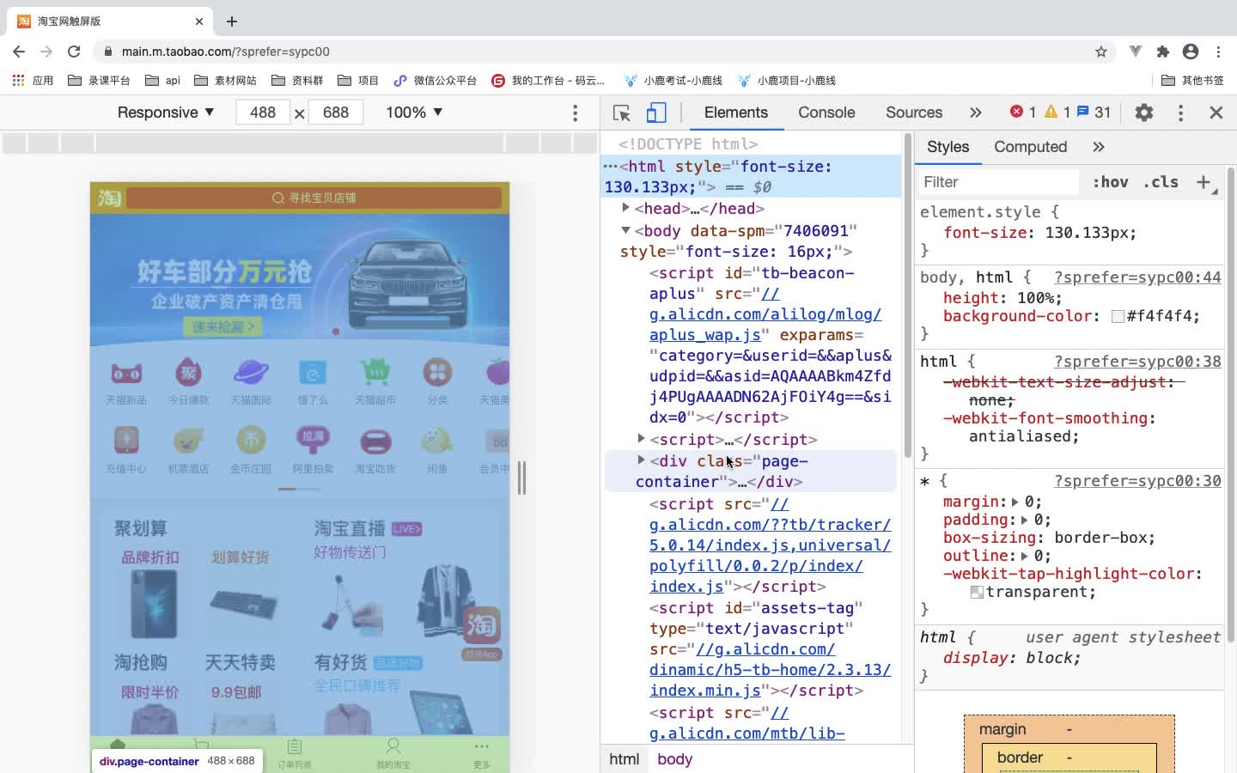Click the viewport width field 488
This screenshot has width=1237, height=773.
click(x=263, y=113)
